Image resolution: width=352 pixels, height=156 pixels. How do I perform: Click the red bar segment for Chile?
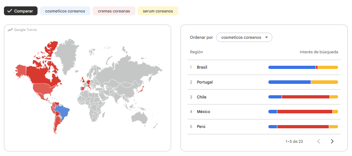(x=306, y=97)
